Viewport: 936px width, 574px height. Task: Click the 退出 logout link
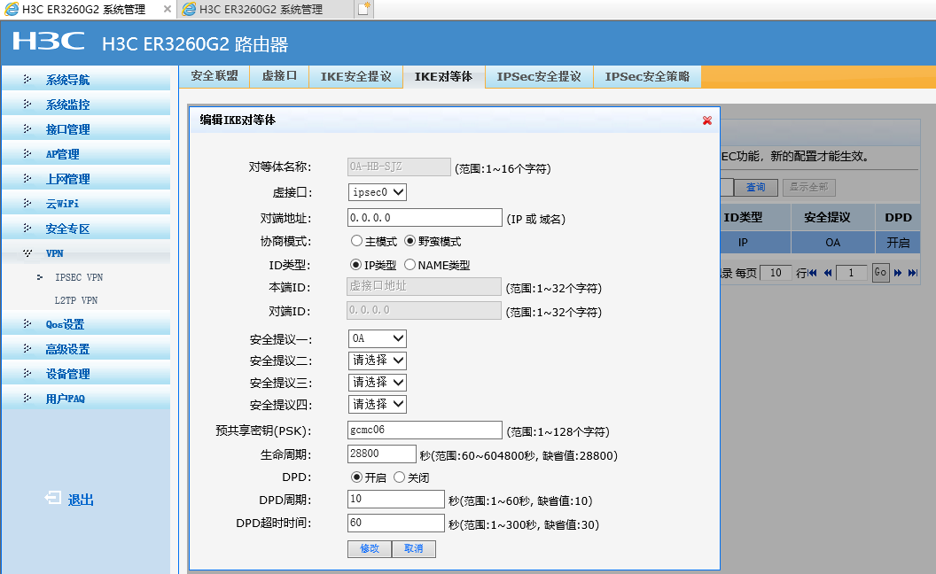81,500
